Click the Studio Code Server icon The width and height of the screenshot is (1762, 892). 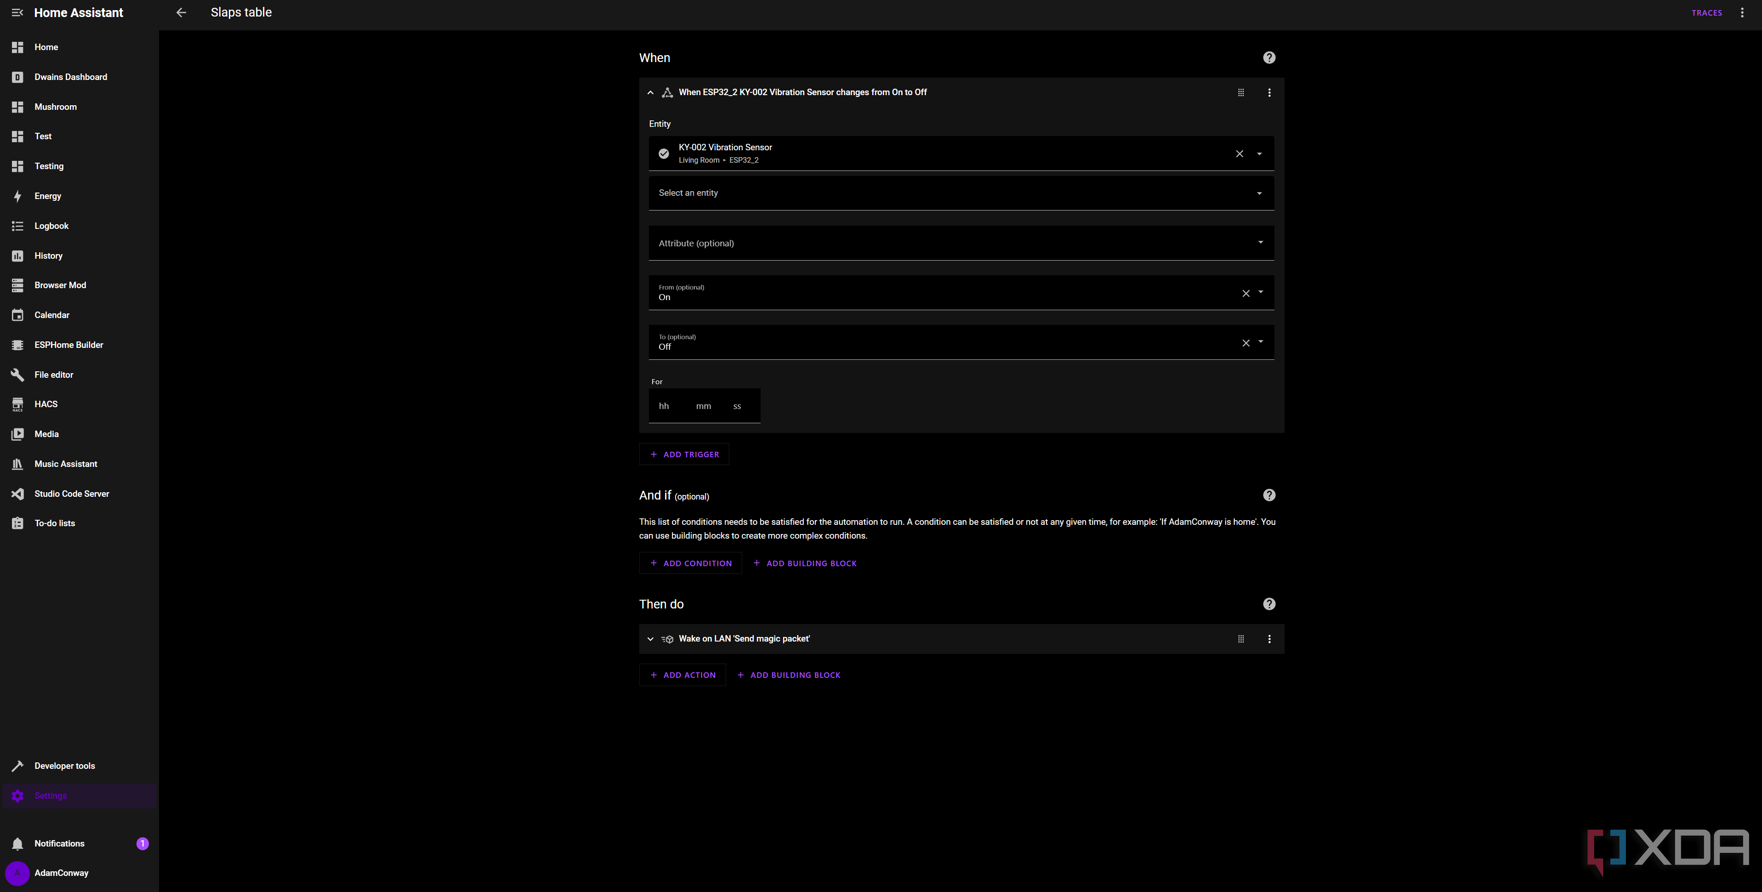coord(18,494)
